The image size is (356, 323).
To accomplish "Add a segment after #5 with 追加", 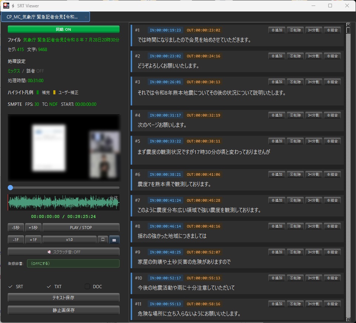I will [x=277, y=141].
